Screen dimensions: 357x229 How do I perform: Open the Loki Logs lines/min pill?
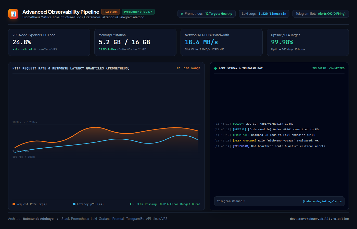tap(264, 14)
